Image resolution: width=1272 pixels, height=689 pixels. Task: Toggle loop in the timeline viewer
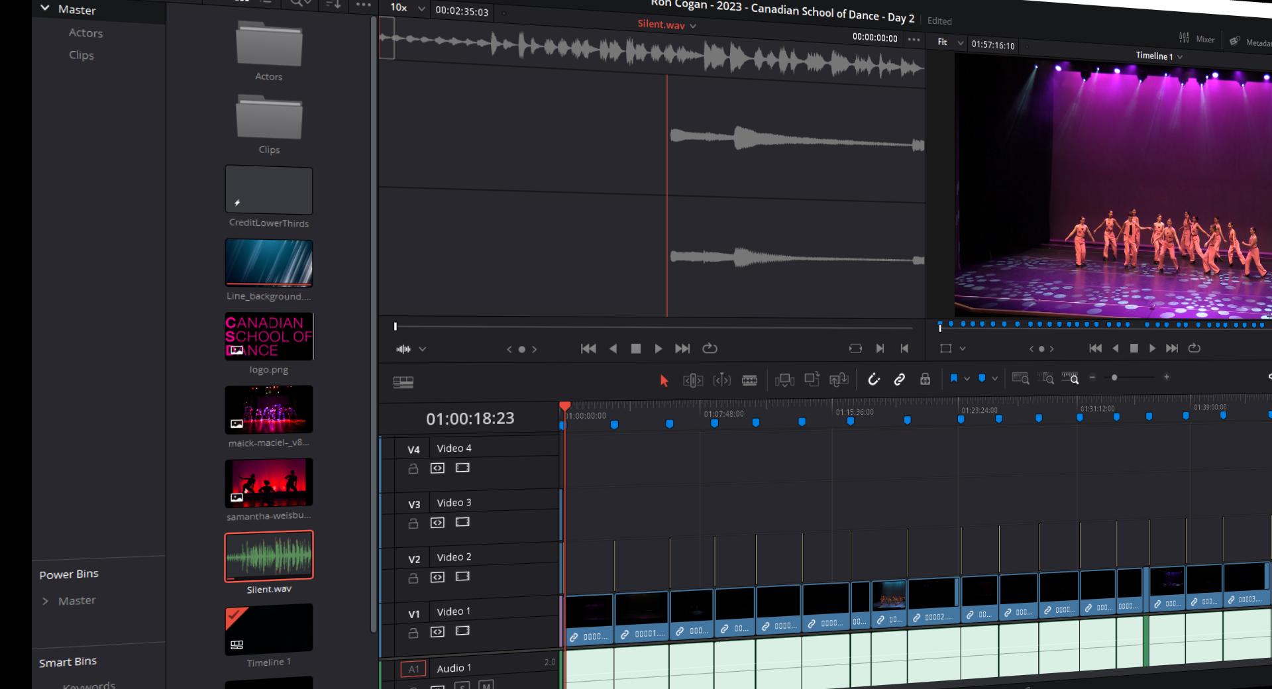(1194, 348)
